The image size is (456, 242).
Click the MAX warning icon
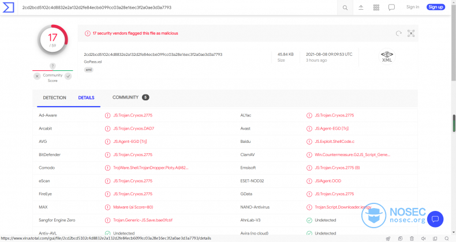[x=107, y=207]
